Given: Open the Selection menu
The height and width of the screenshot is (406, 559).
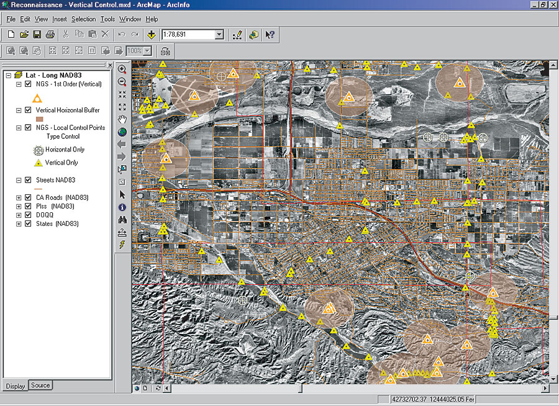Looking at the screenshot, I should click(x=83, y=19).
